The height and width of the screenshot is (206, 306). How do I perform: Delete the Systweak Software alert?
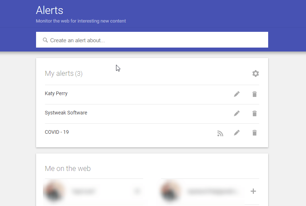coord(255,113)
